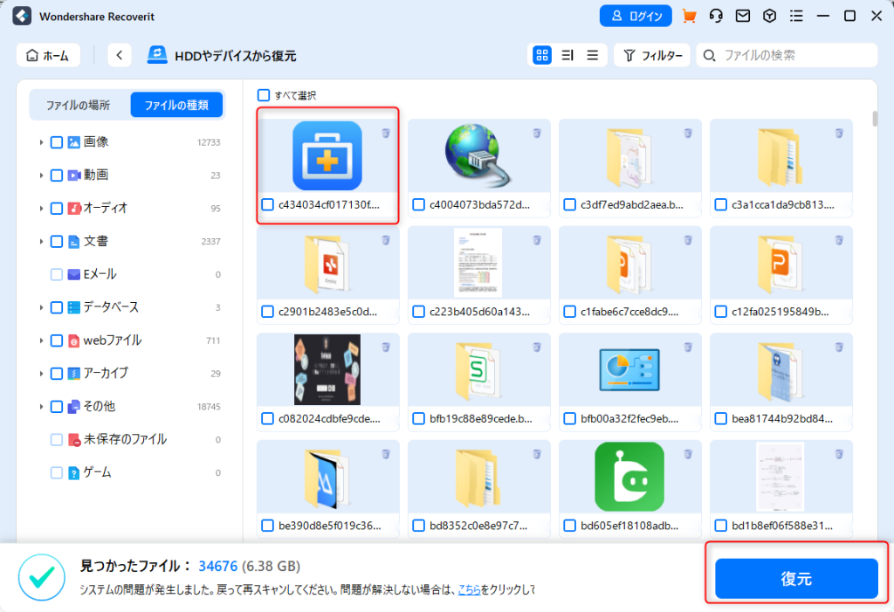Switch to the thumbnail grid view

tap(541, 55)
